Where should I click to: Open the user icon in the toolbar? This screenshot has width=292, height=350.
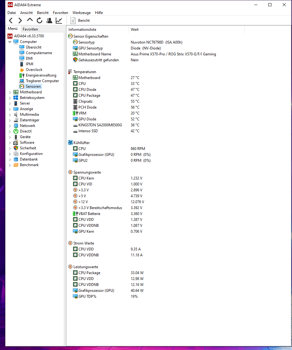point(49,21)
